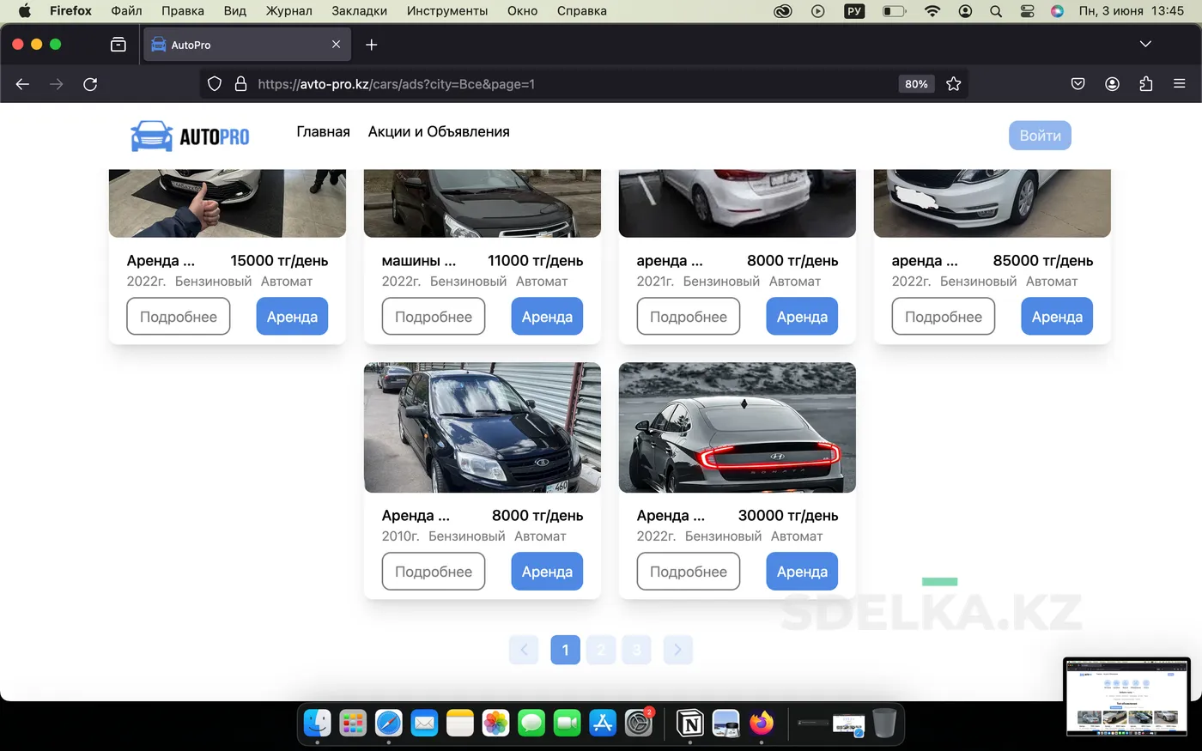Open the extensions puzzle icon
The height and width of the screenshot is (751, 1202).
[x=1145, y=84]
